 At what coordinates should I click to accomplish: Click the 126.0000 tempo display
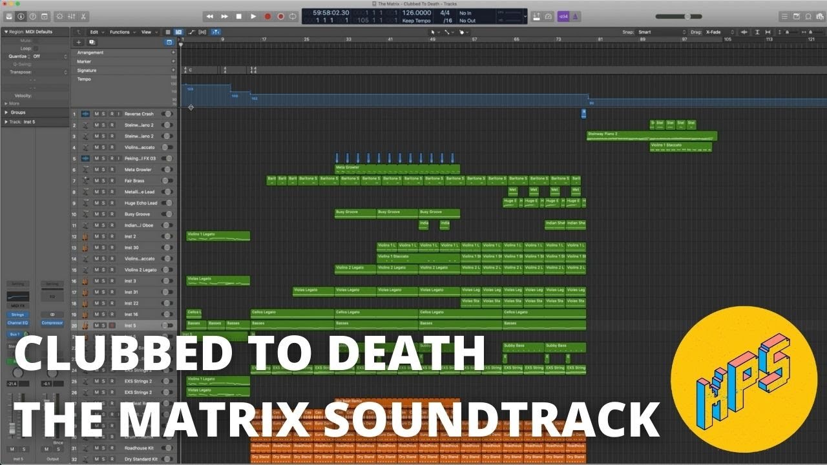[417, 13]
